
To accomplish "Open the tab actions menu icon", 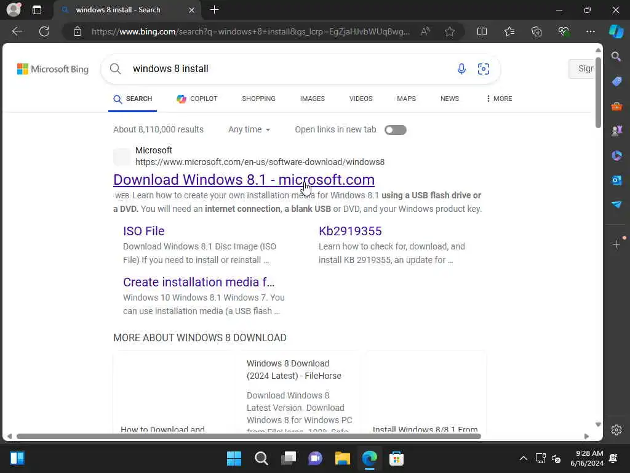I will (36, 10).
